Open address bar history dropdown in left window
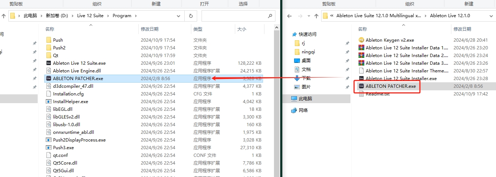Image resolution: width=496 pixels, height=177 pixels. [179, 16]
